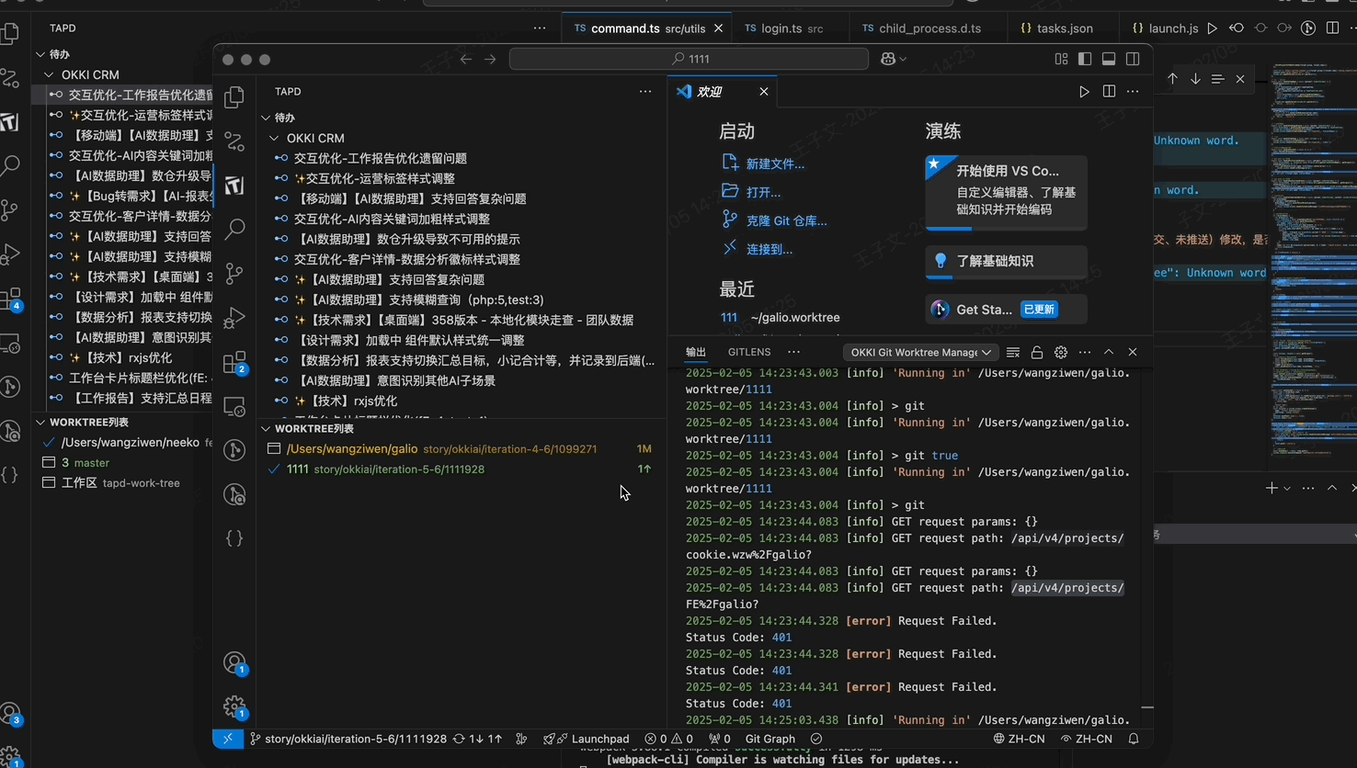Open OKKI Git Worktree Manager output dropdown
Viewport: 1357px width, 768px height.
[x=920, y=352]
